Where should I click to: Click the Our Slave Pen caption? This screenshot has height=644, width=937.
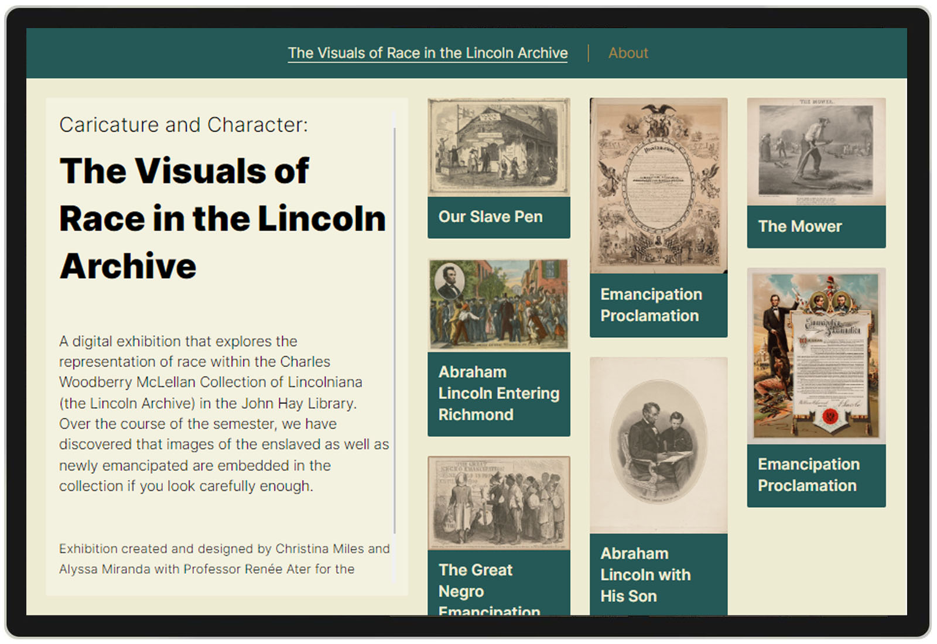coord(491,217)
